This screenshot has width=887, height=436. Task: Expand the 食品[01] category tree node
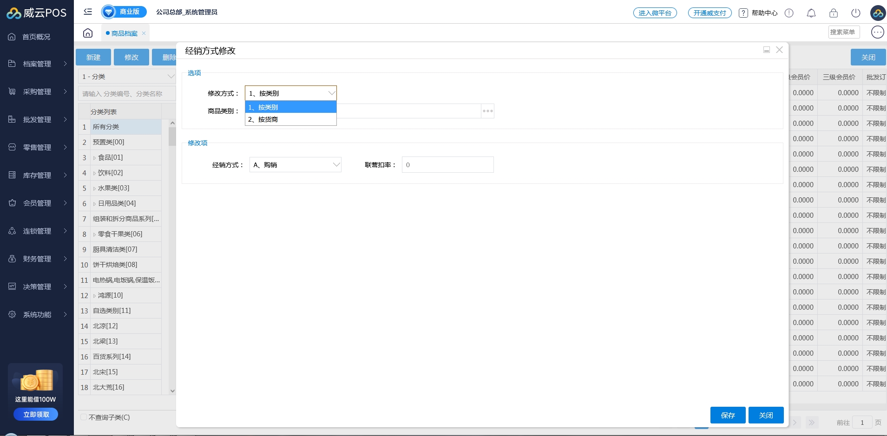point(94,158)
